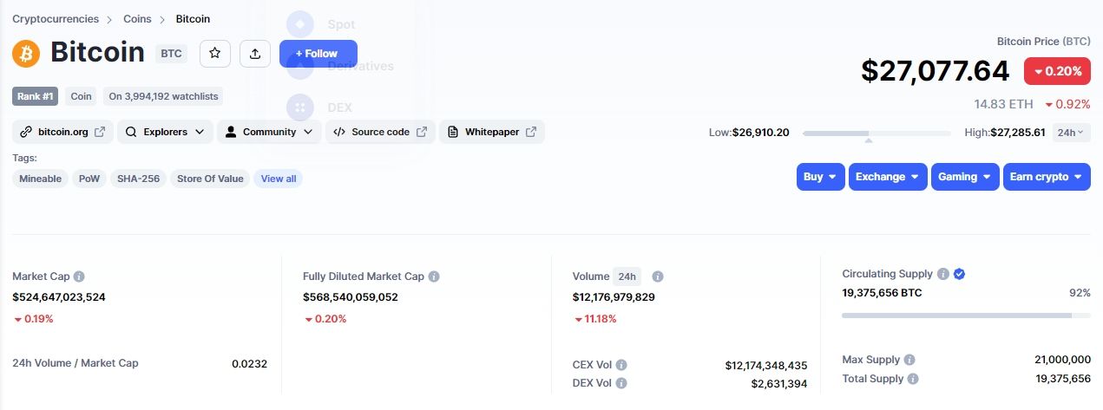
Task: Click View all tags
Action: click(279, 179)
